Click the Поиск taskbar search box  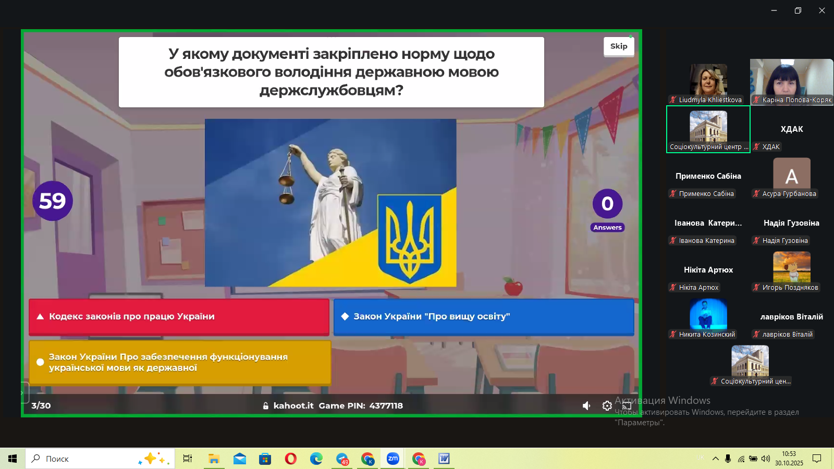(99, 459)
